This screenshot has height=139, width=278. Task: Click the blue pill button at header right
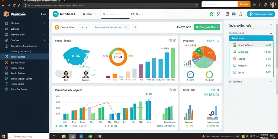tap(261, 14)
